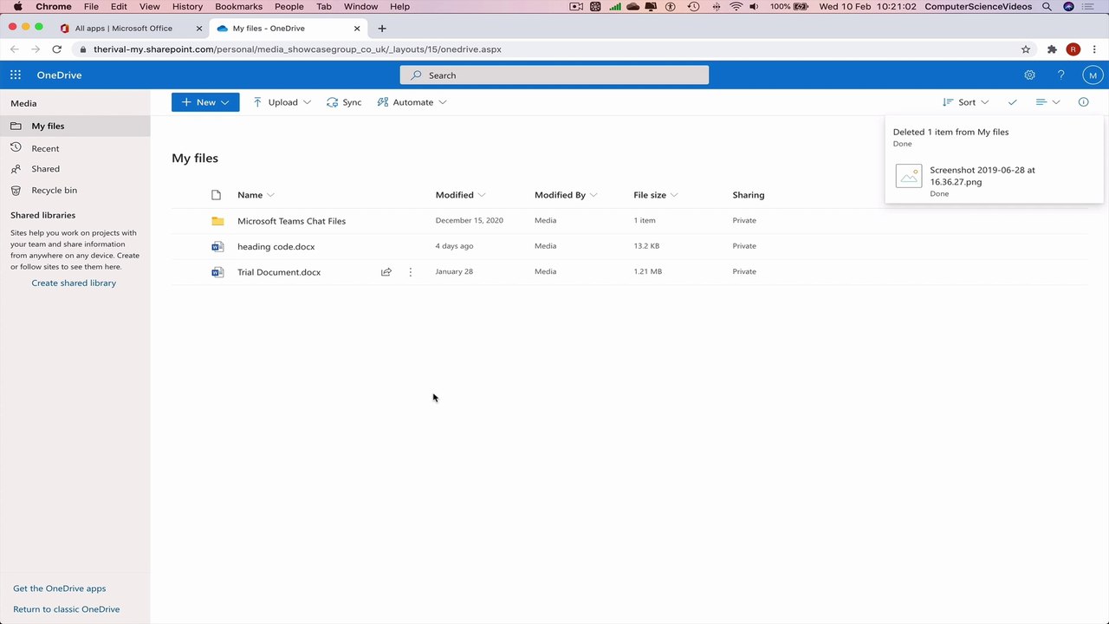
Task: Open the New dropdown menu
Action: [205, 102]
